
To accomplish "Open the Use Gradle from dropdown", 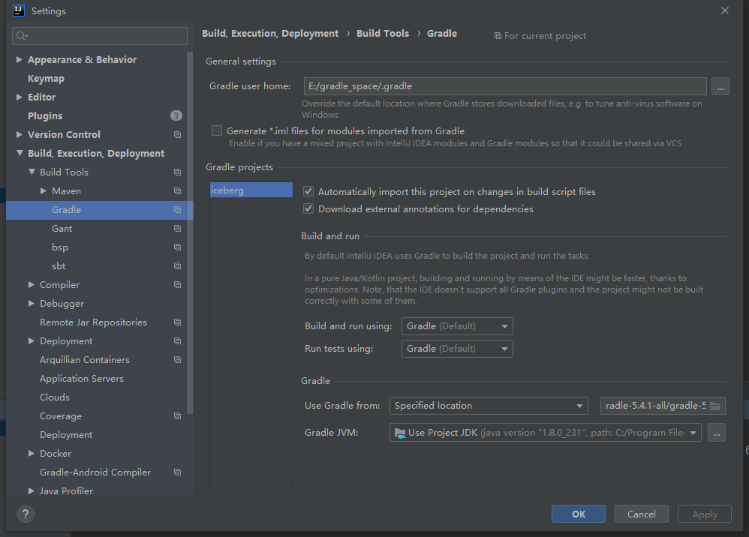I will pos(489,405).
